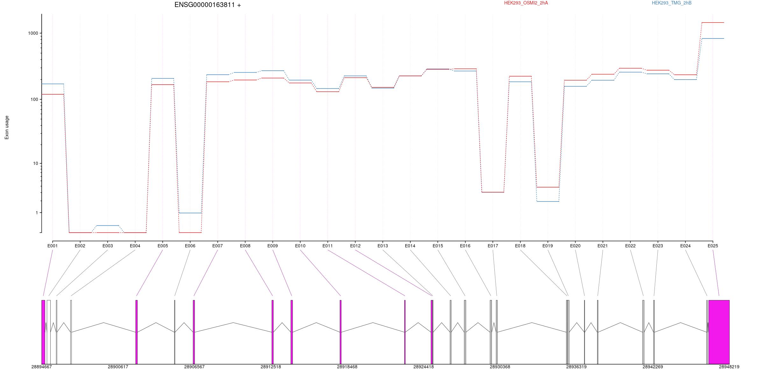Click the gene title ENSG00000163811 +
Image resolution: width=764 pixels, height=382 pixels.
pos(208,5)
